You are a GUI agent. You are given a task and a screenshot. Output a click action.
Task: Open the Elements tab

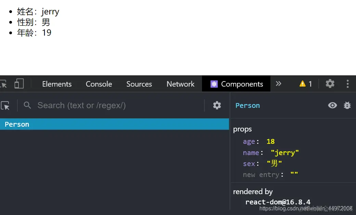pyautogui.click(x=57, y=84)
